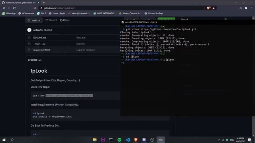Click the 'cd ..' code line

36,134
